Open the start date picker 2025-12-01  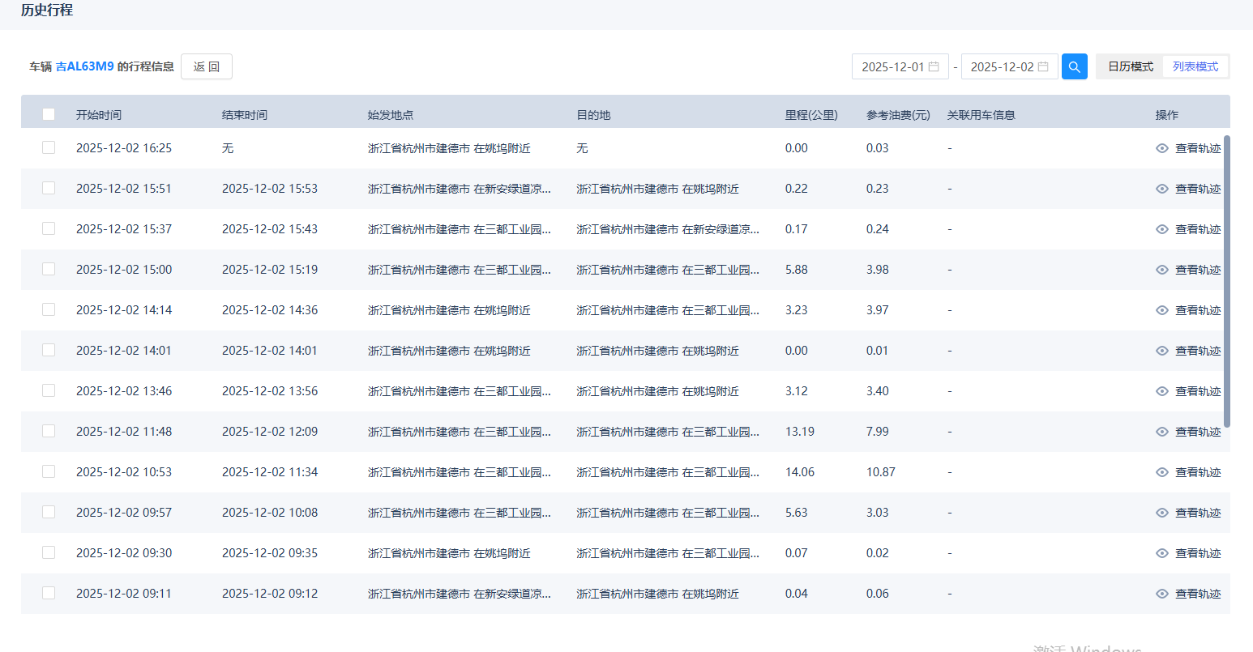[x=892, y=66]
